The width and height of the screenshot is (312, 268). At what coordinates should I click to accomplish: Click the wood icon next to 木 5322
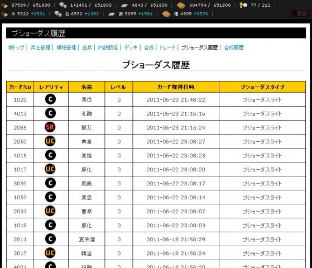[x=4, y=14]
